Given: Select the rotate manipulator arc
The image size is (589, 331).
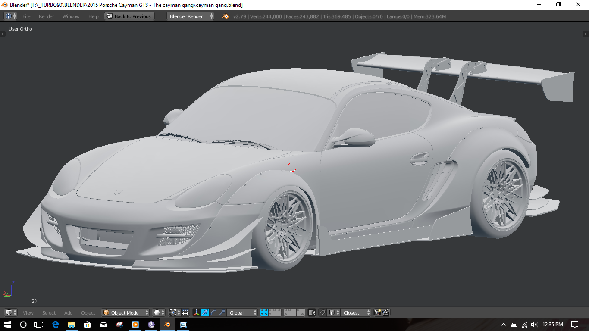Looking at the screenshot, I should tap(214, 312).
